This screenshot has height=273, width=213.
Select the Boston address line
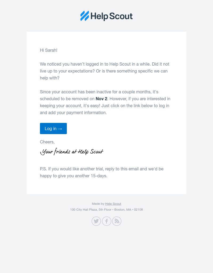click(106, 210)
